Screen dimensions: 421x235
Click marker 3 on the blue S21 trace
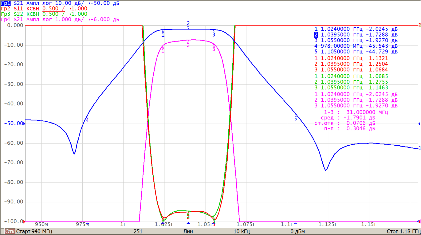click(214, 33)
